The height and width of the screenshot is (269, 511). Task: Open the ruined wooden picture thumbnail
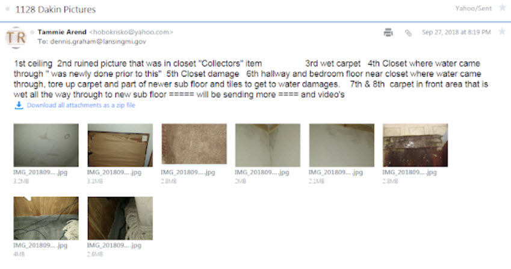tap(120, 145)
